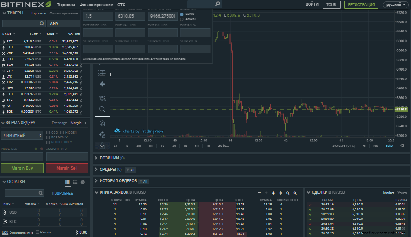Enable the OCO checkbox
Viewport: 411px width, 237px height.
[48, 133]
